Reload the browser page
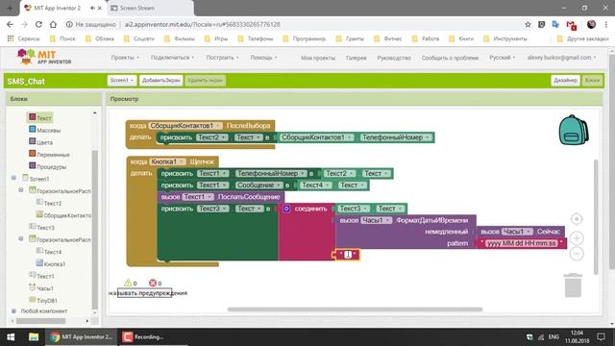Screen dimensions: 615x346 [38, 24]
